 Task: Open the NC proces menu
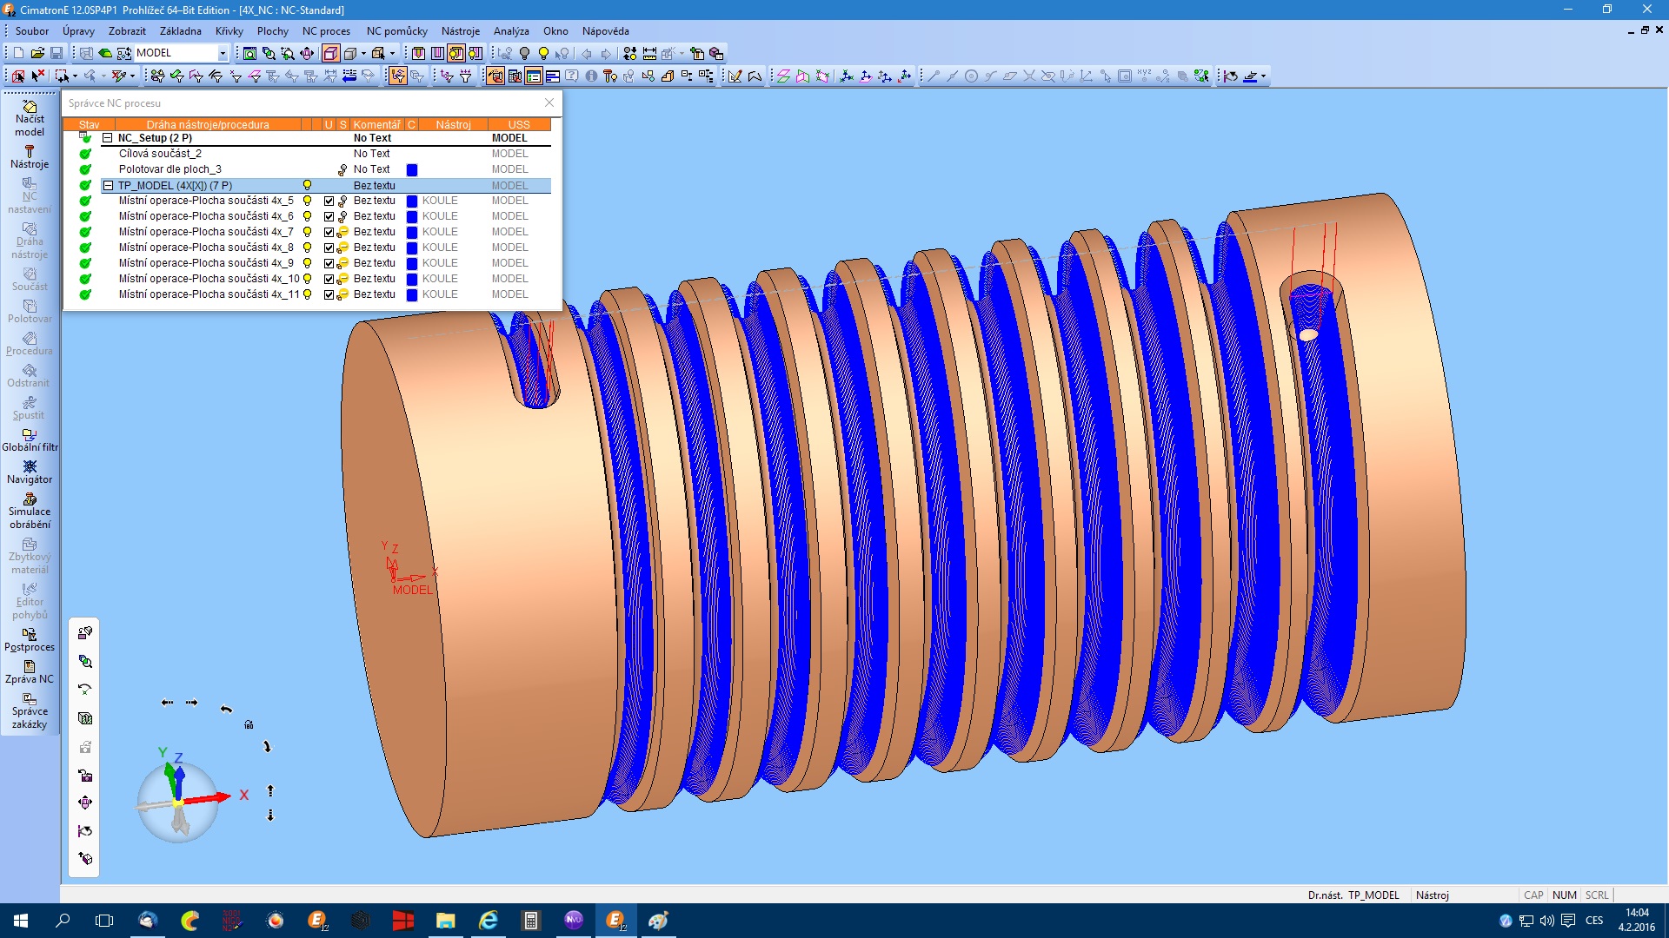pos(326,31)
